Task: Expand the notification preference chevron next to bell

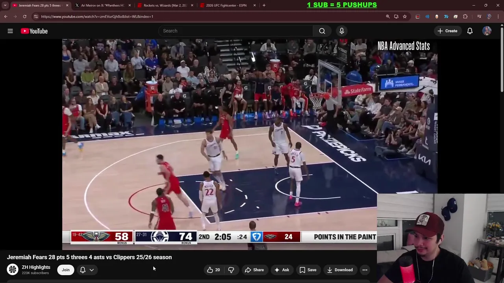Action: tap(91, 270)
